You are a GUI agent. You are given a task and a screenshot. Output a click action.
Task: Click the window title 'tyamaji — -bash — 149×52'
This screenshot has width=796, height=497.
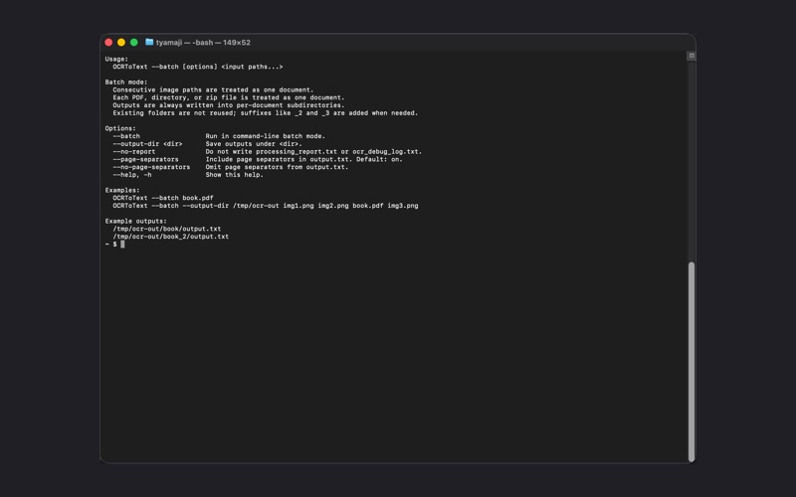[x=203, y=43]
